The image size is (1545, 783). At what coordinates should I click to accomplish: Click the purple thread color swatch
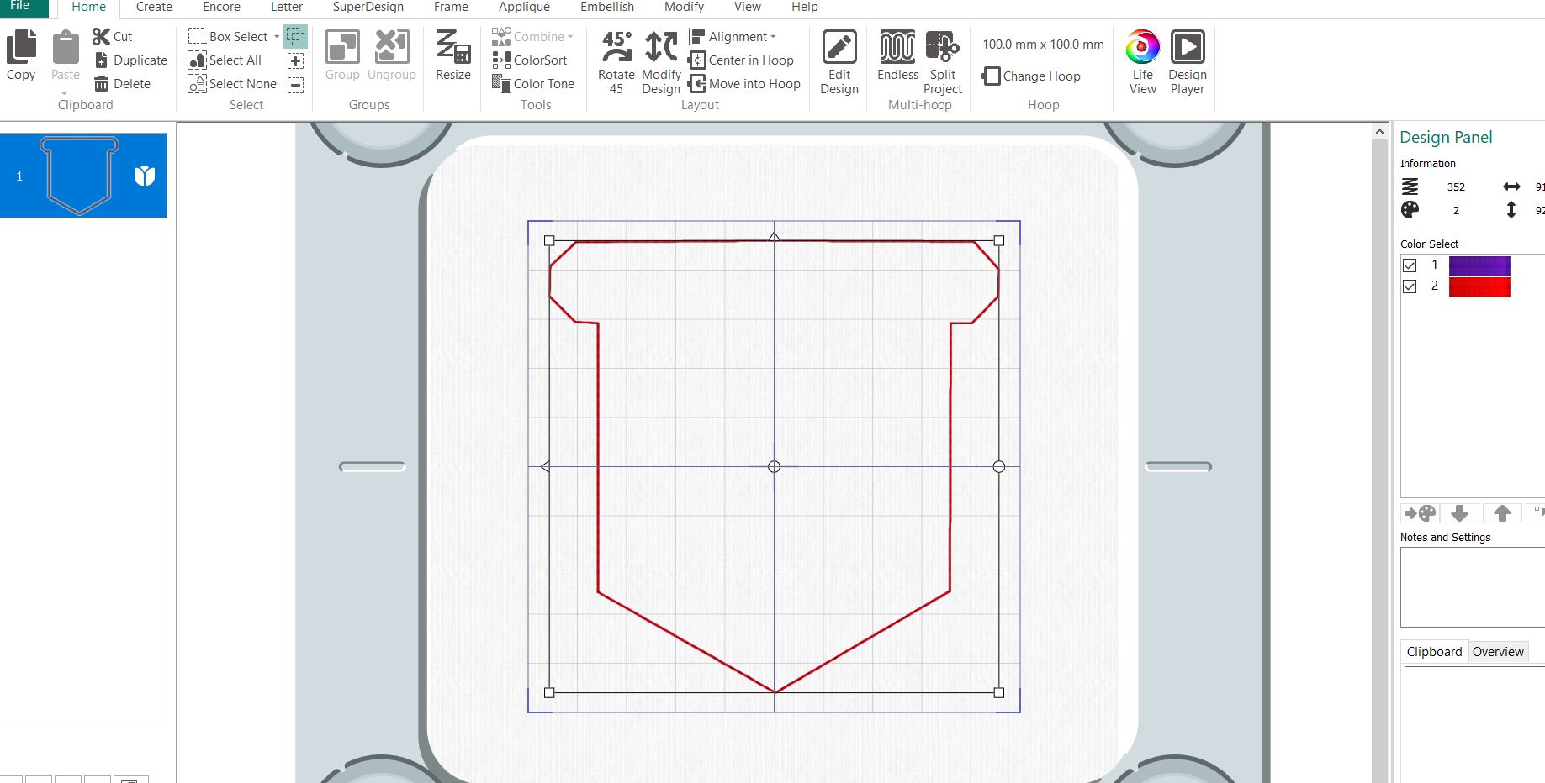(1479, 265)
